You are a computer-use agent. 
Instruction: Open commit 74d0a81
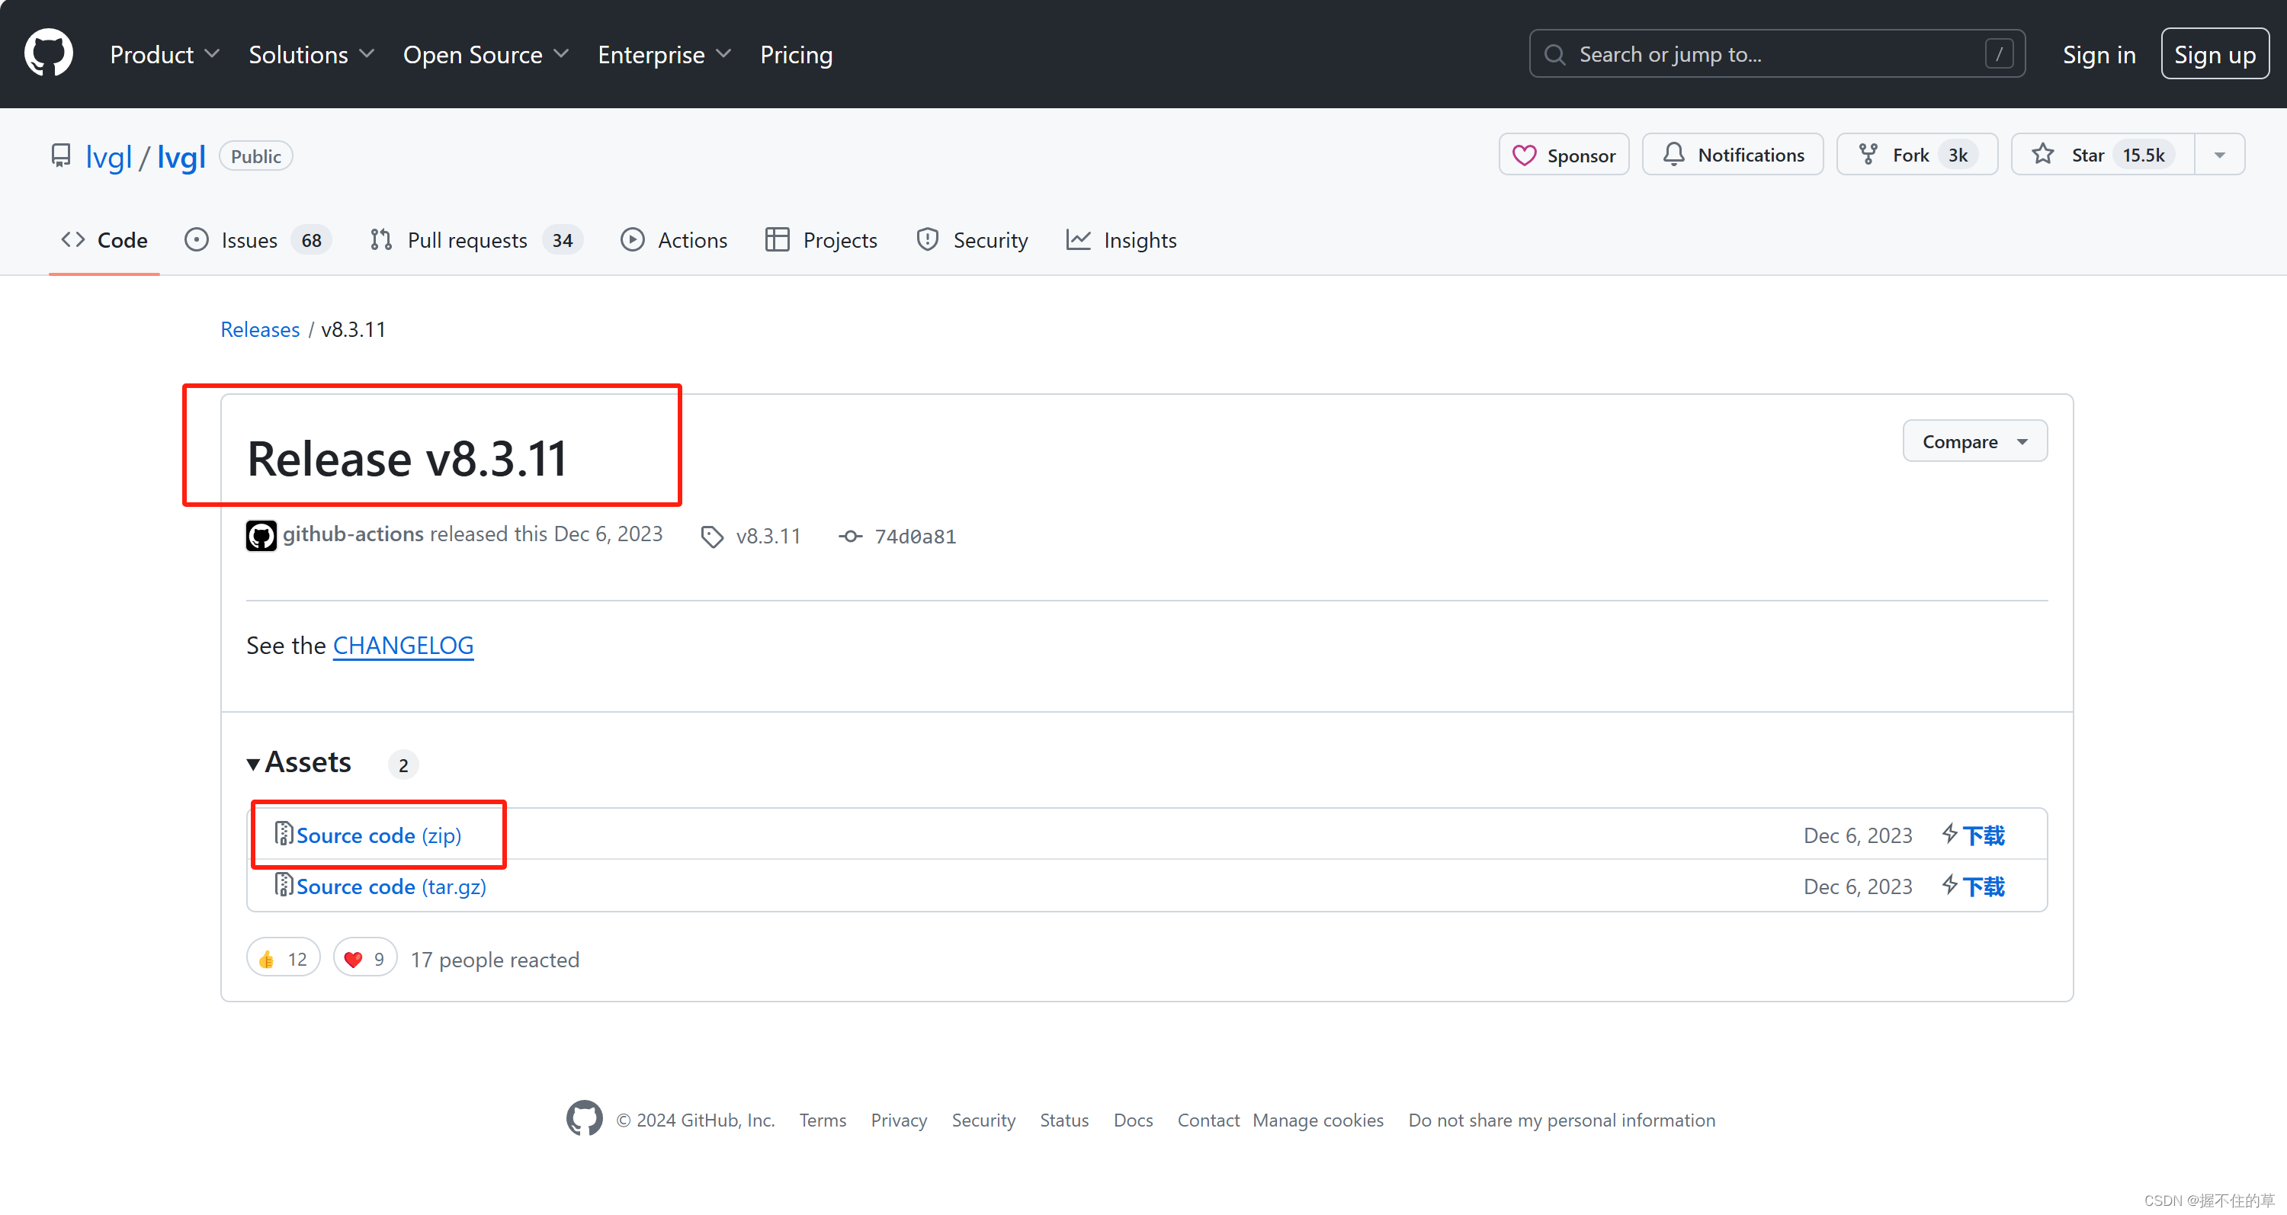point(915,537)
